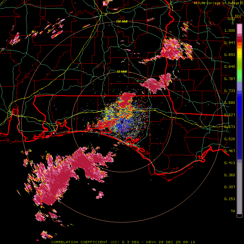Click the 100 NMI range ring label
This screenshot has height=244, width=244.
(122, 21)
